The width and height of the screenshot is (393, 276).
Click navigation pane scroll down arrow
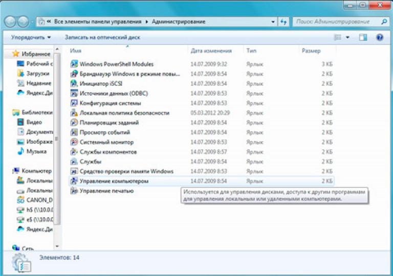coord(57,246)
